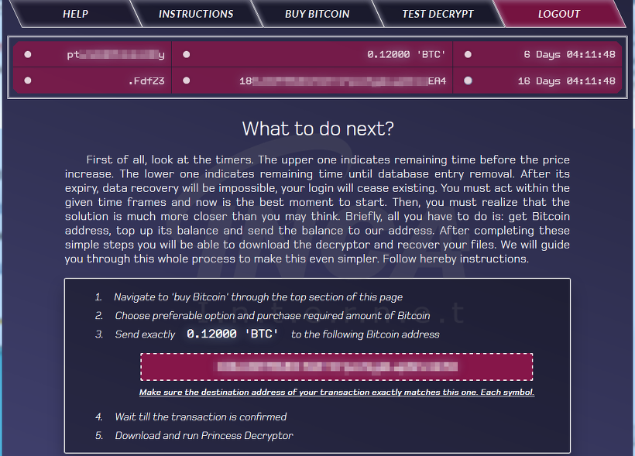Image resolution: width=635 pixels, height=456 pixels.
Task: Click the wallet address ending in EA4
Action: 342,81
